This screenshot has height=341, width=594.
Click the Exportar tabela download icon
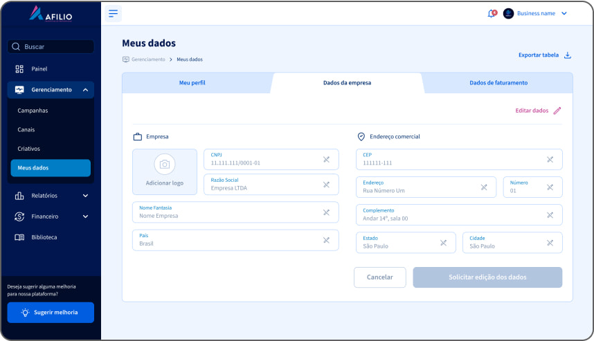tap(568, 55)
